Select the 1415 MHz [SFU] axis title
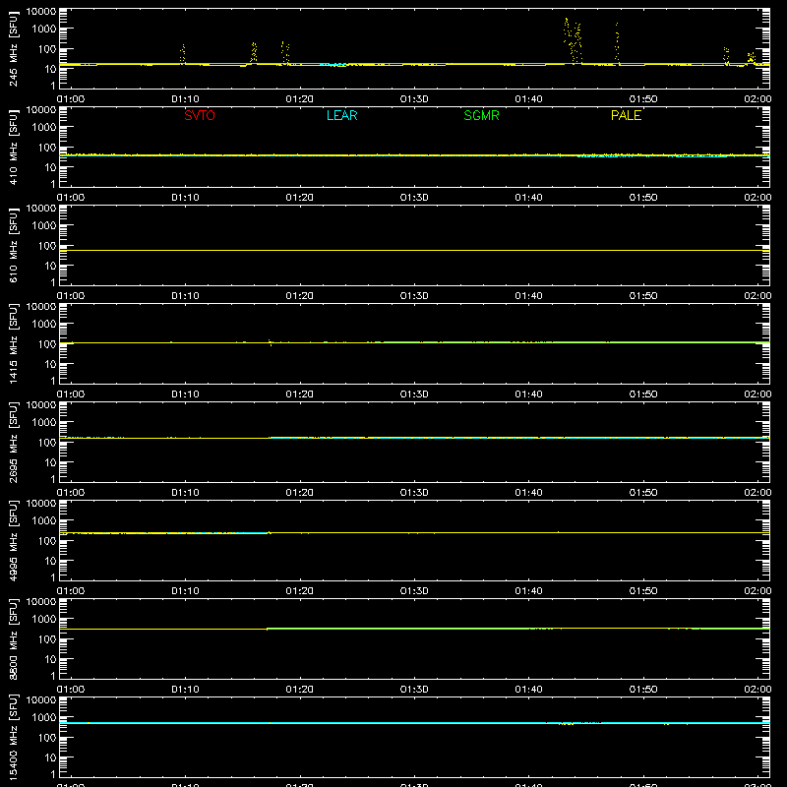787x787 pixels. (13, 344)
